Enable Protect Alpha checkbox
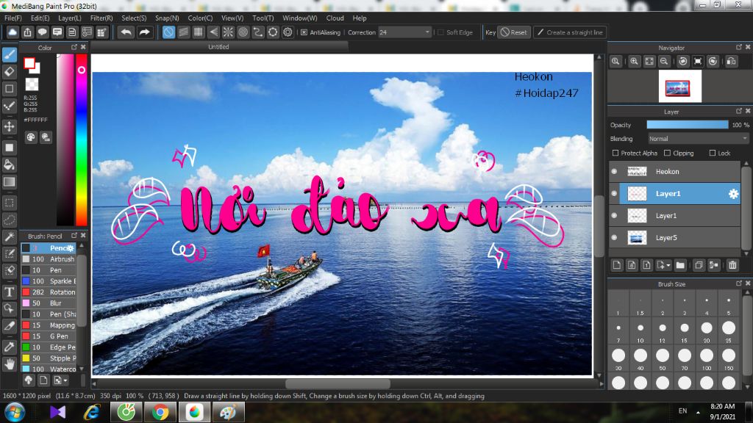The width and height of the screenshot is (753, 423). pos(615,153)
